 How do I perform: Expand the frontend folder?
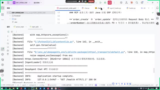10,16
